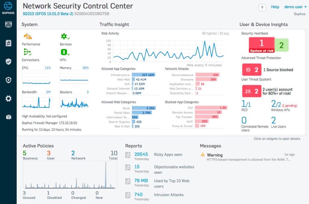Select the None 3.35K web category bar
This screenshot has width=309, height=204.
[x=144, y=108]
